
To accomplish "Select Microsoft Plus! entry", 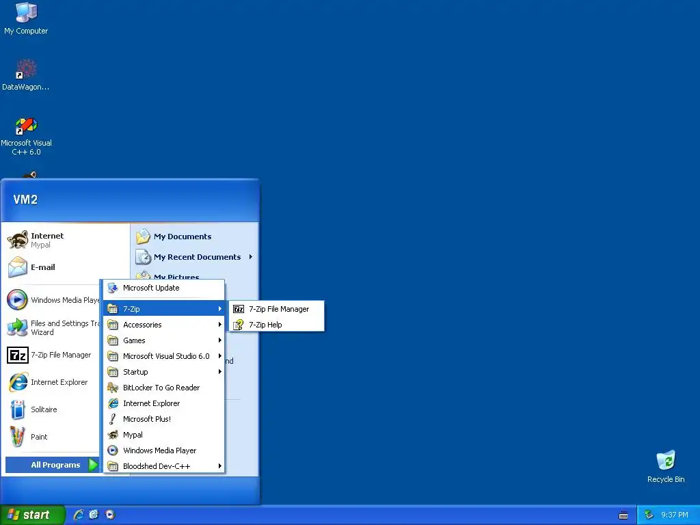I will pos(164,419).
